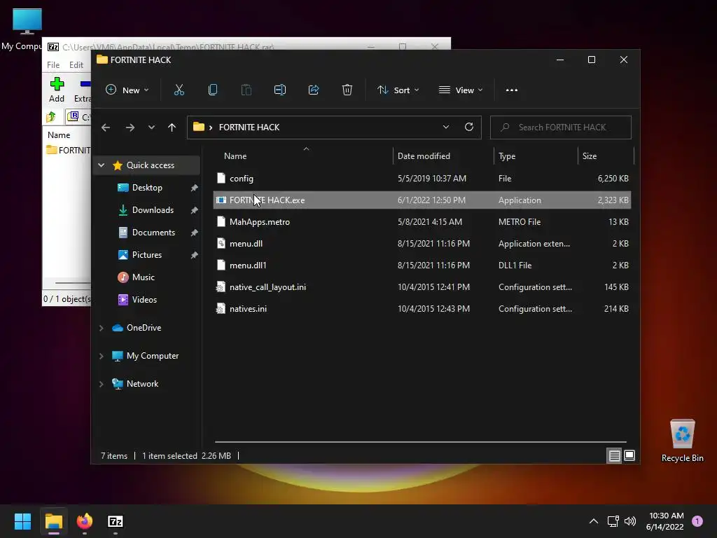Click the horizontal scrollbar in file list
Screen dimensions: 717x538
coord(420,442)
